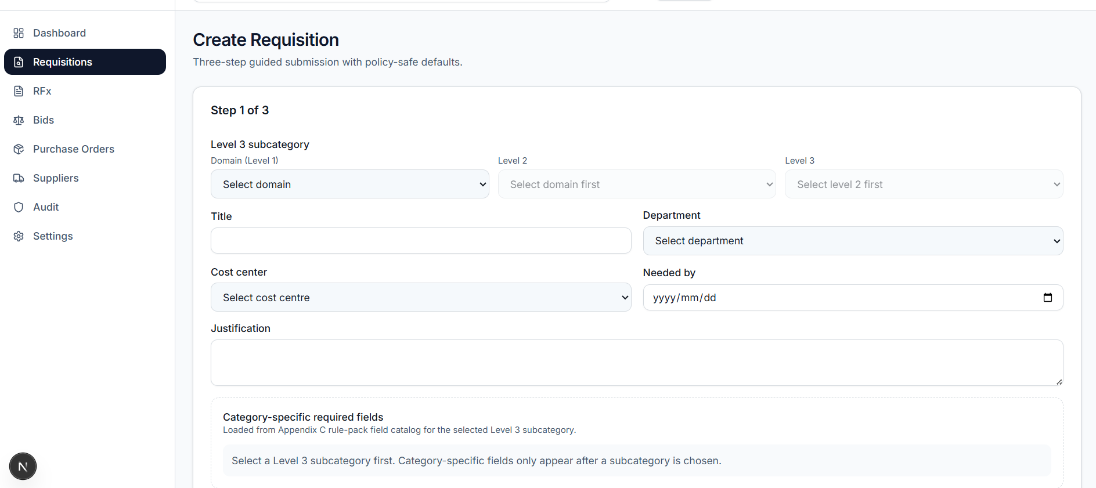This screenshot has height=488, width=1096.
Task: Click into the Justification text area
Action: coord(637,363)
